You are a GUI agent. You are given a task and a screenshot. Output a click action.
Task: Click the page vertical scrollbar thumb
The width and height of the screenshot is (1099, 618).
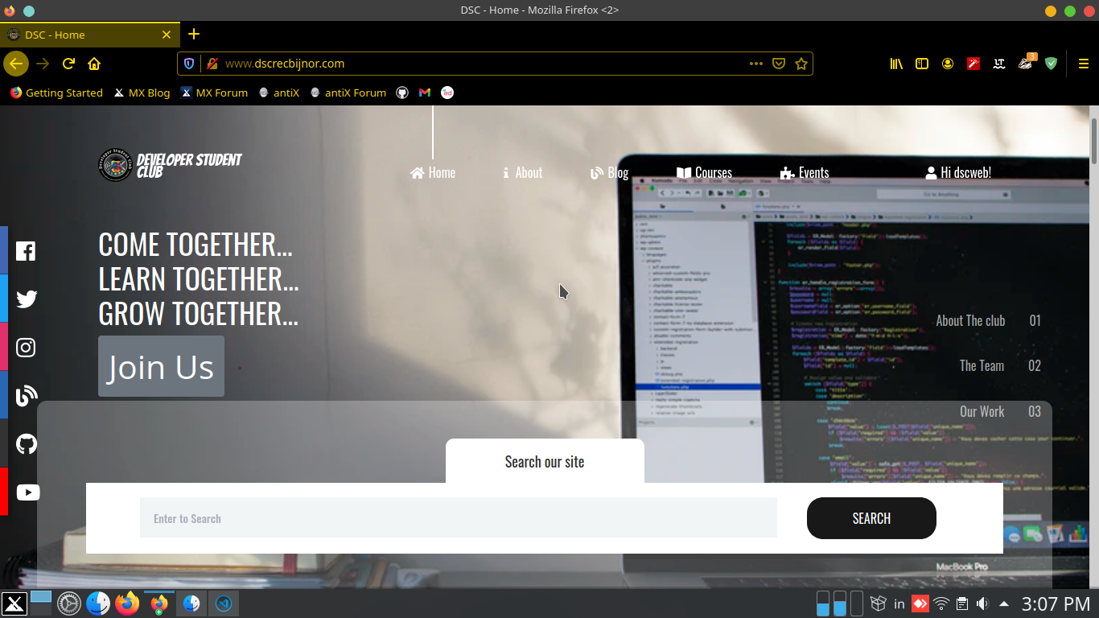point(1094,141)
